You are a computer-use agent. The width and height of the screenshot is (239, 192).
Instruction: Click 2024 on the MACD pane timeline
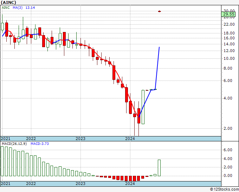pos(130,184)
